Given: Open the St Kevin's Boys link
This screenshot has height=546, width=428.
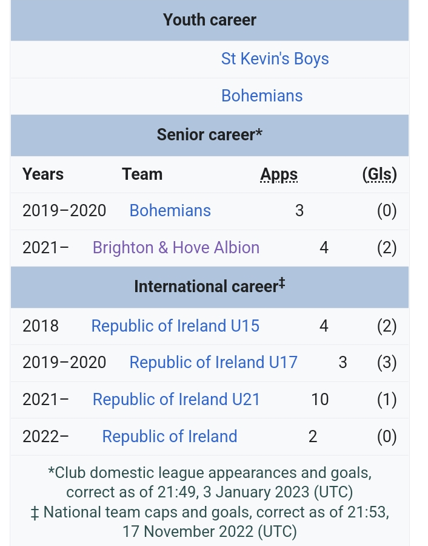Looking at the screenshot, I should tap(275, 59).
